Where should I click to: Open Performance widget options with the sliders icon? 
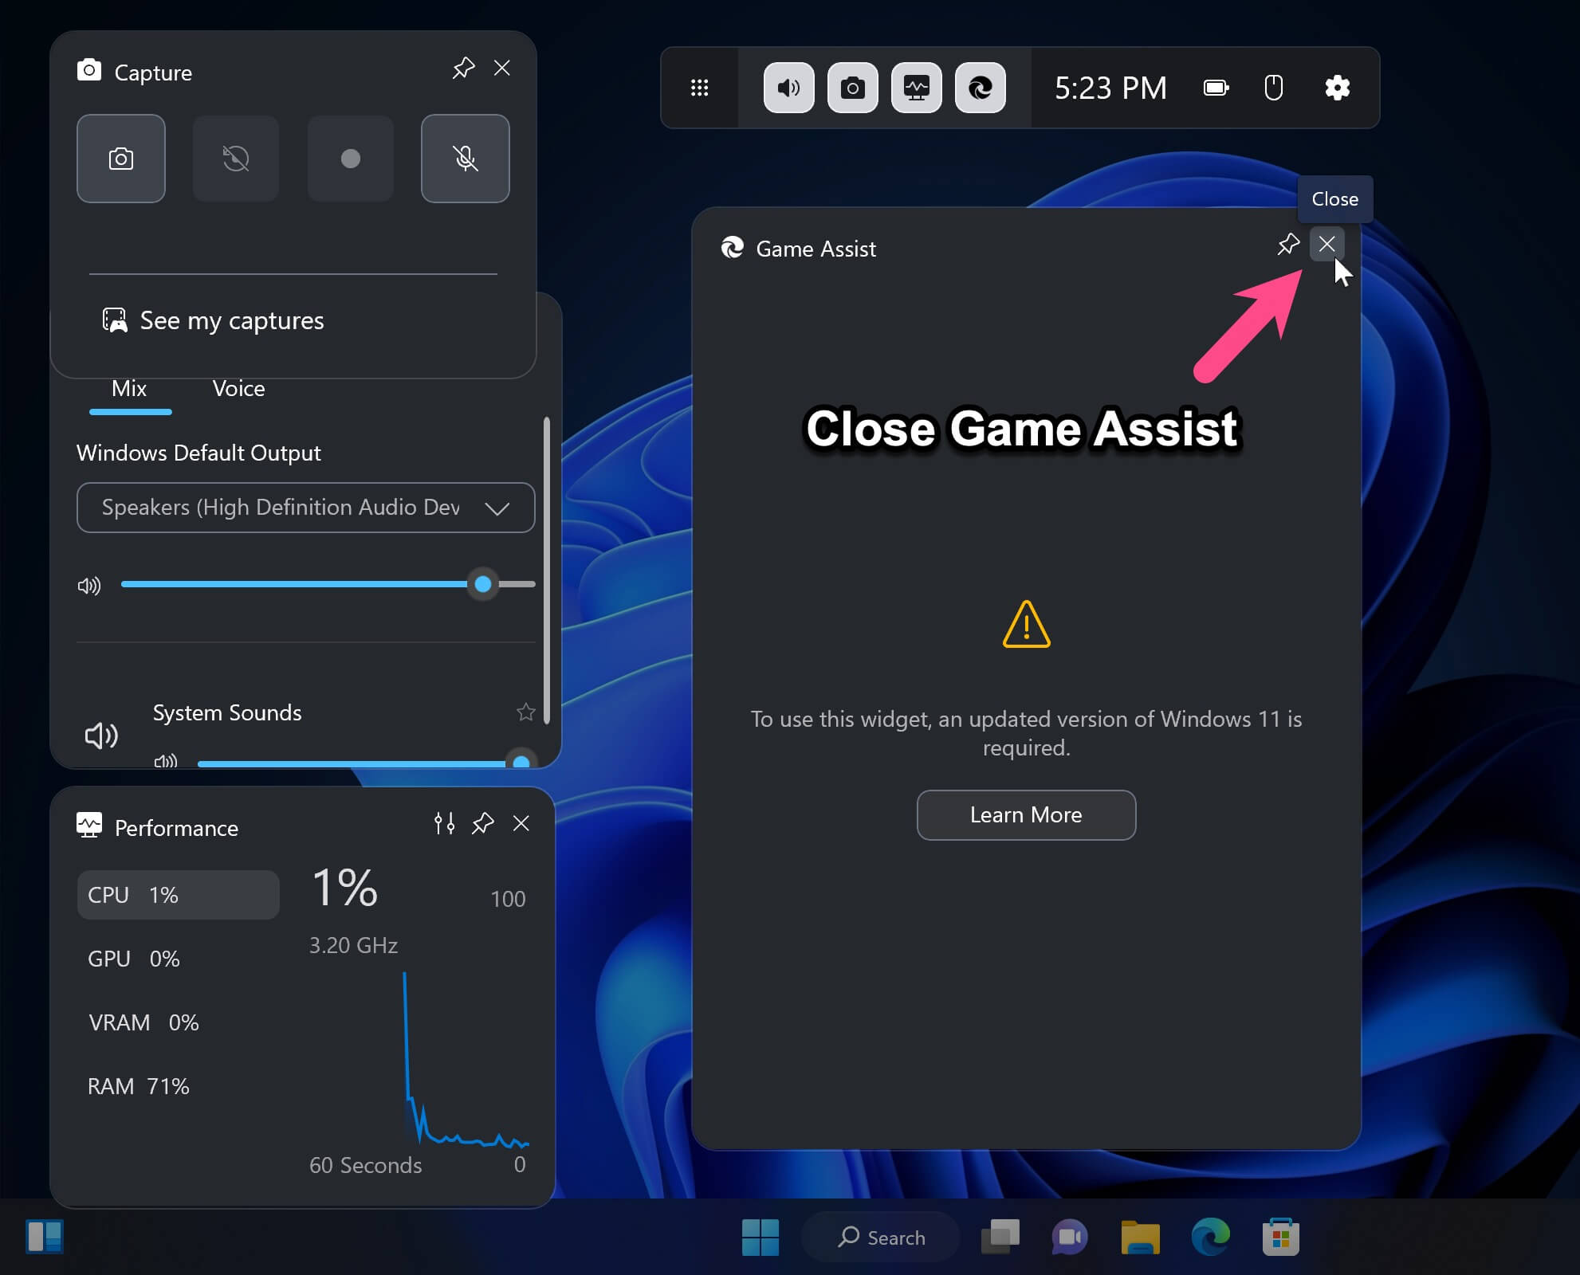click(x=444, y=824)
